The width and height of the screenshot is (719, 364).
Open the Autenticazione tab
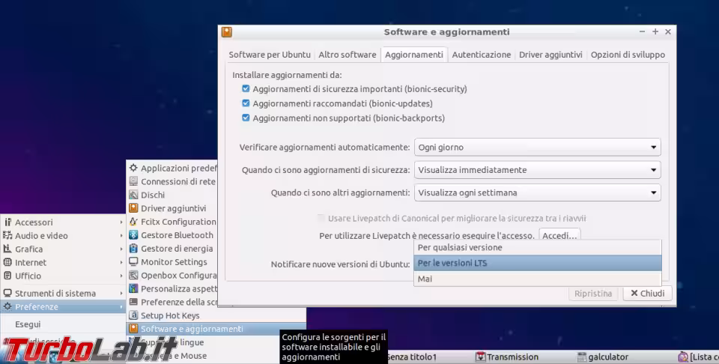pos(481,55)
